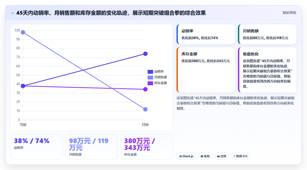This screenshot has height=170, width=307.
Task: Select the 380万元 / 343万元 stat card
Action: (x=146, y=147)
